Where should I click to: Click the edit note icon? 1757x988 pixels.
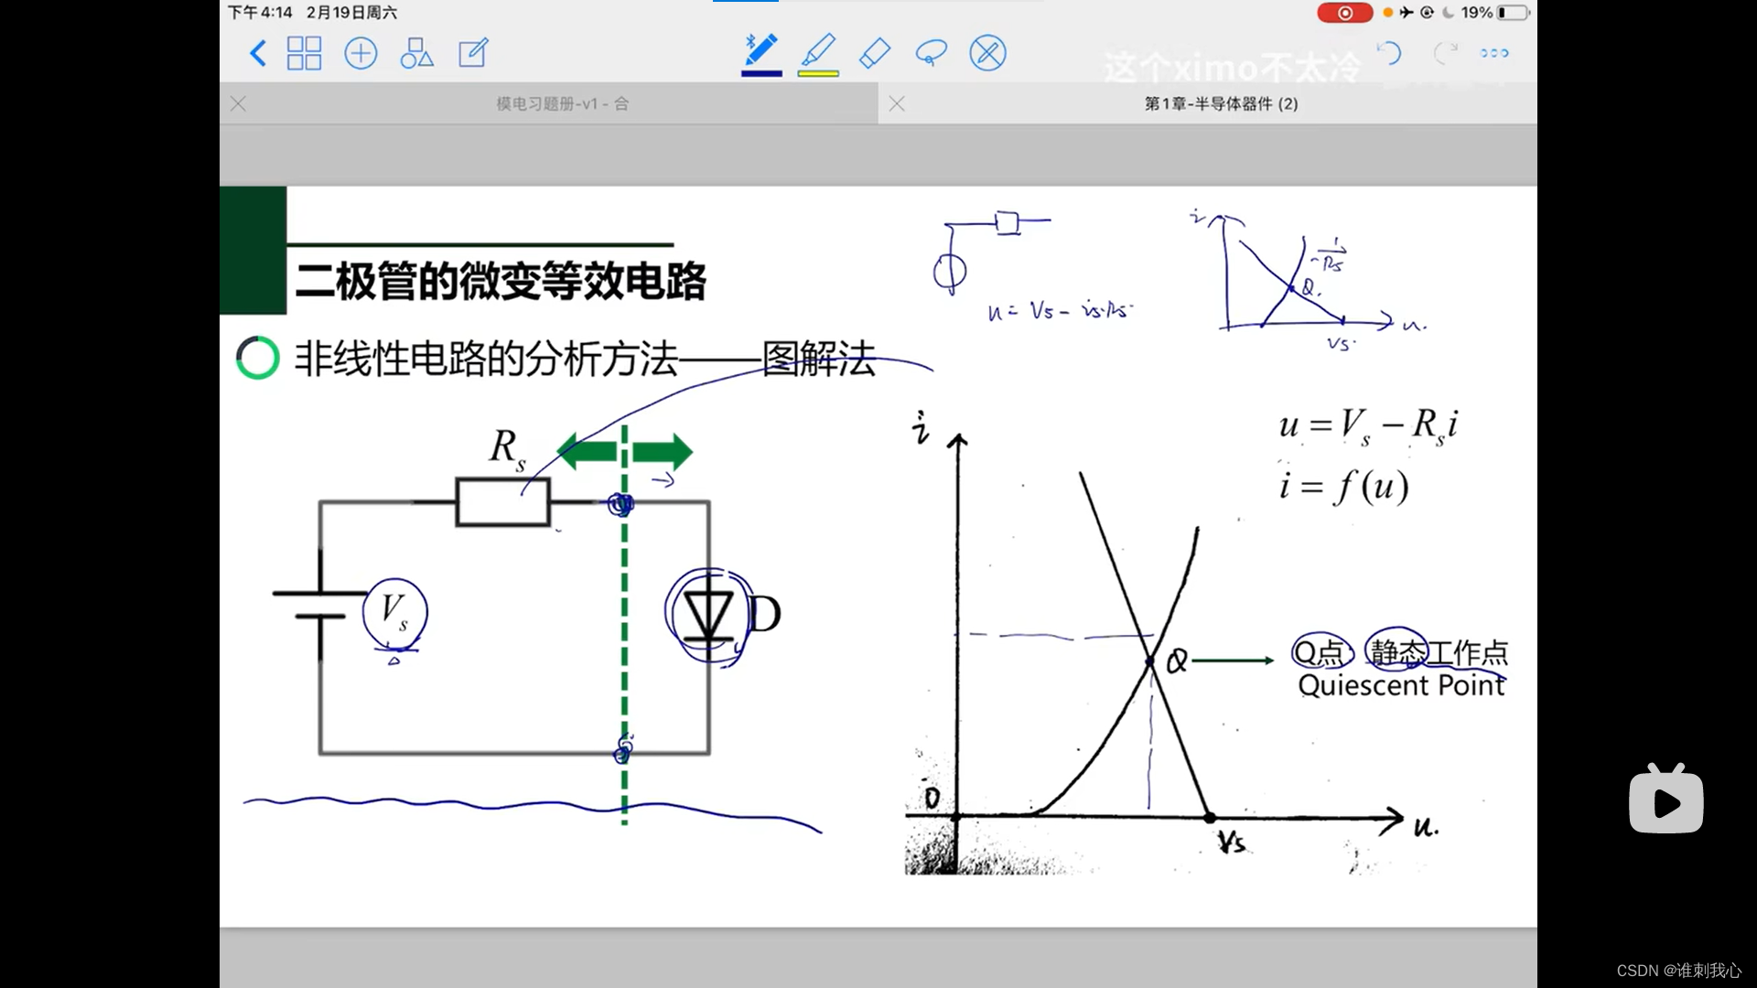coord(473,53)
